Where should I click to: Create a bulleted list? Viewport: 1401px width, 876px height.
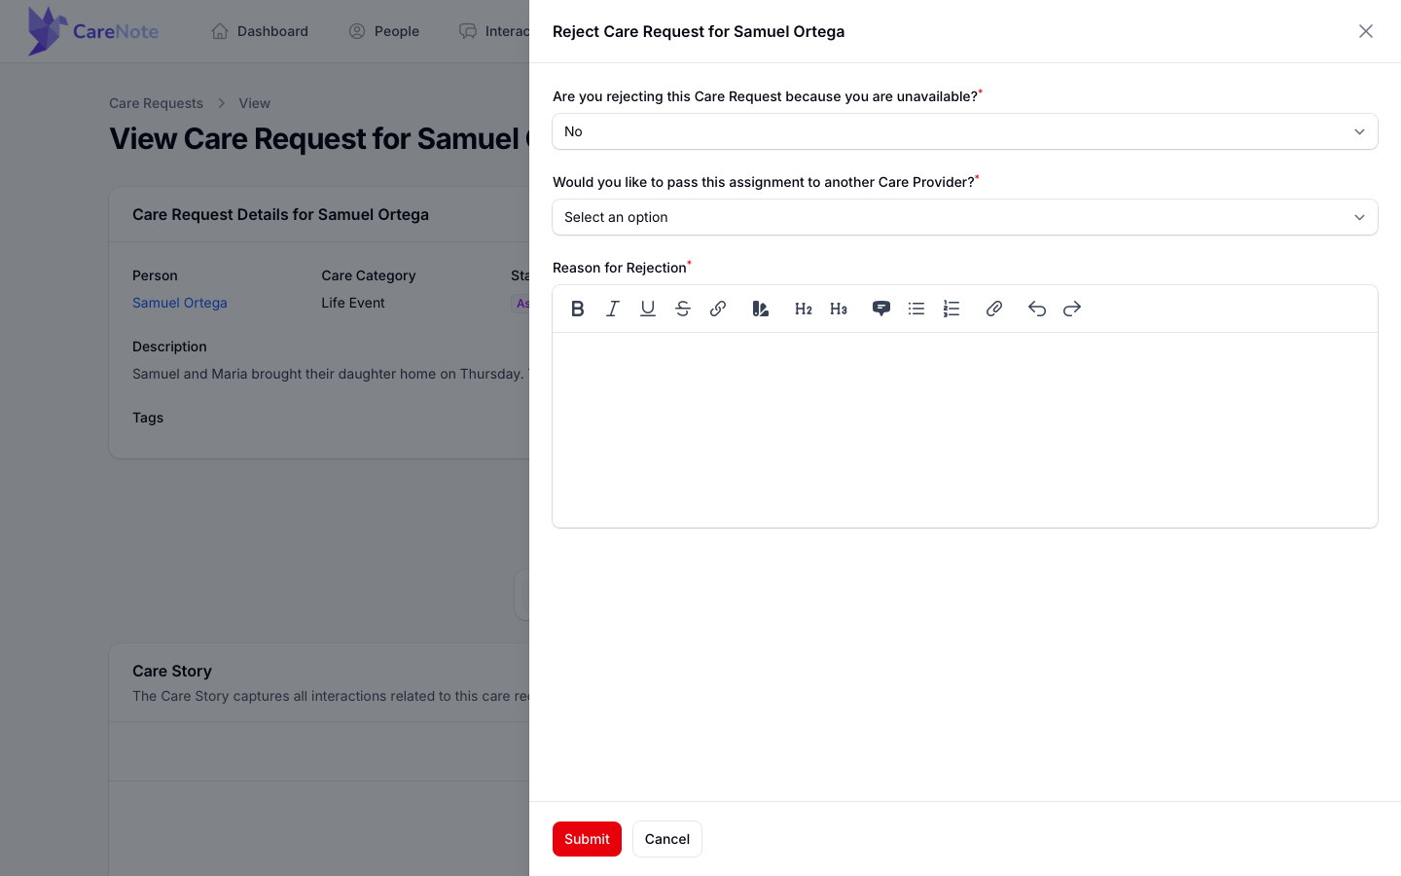[x=916, y=309]
